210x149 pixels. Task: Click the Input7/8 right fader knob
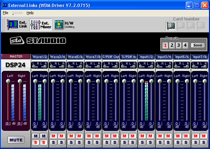click(x=205, y=81)
